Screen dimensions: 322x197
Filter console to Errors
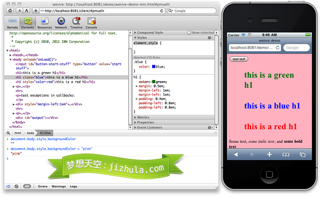[43, 186]
